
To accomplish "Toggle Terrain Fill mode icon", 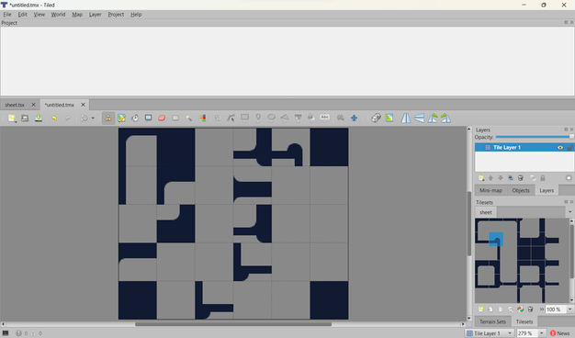I will point(389,118).
